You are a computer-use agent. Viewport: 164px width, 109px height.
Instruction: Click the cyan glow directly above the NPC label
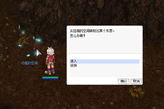point(28,55)
